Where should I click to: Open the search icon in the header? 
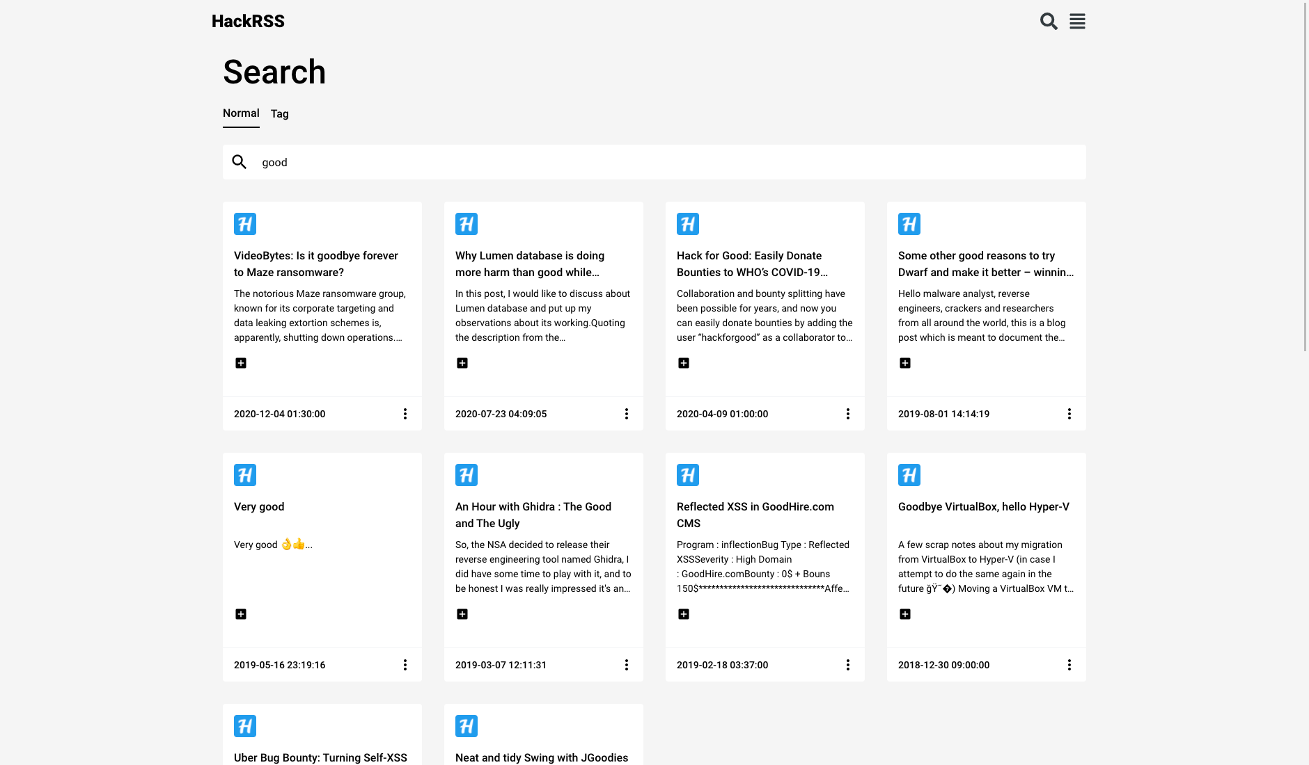point(1049,22)
